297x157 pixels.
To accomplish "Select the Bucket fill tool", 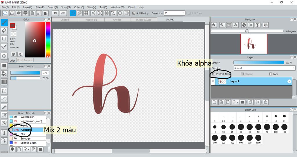I will point(4,73).
